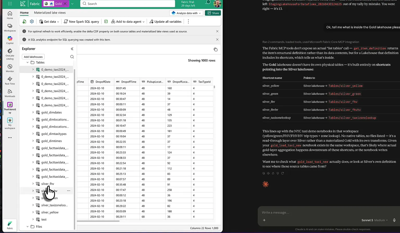
Task: Open the Fabric app launcher grid
Action: click(10, 4)
